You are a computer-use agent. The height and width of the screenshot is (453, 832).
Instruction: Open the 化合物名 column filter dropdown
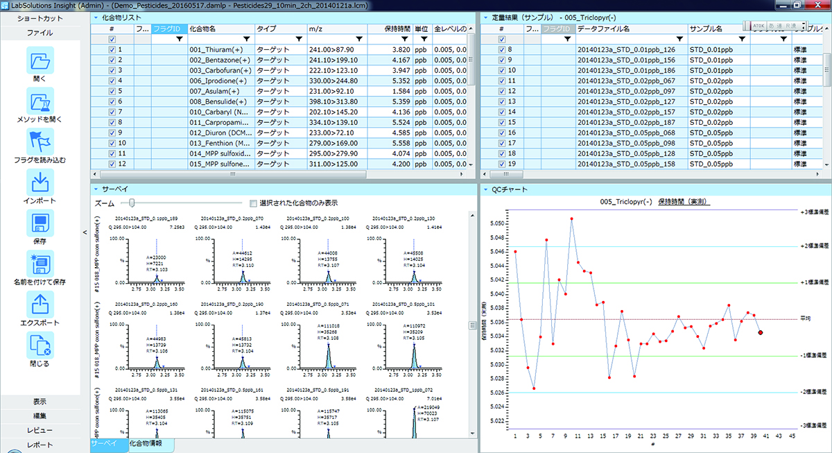pyautogui.click(x=246, y=40)
